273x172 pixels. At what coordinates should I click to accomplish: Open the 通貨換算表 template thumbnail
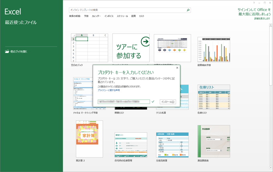(214, 141)
